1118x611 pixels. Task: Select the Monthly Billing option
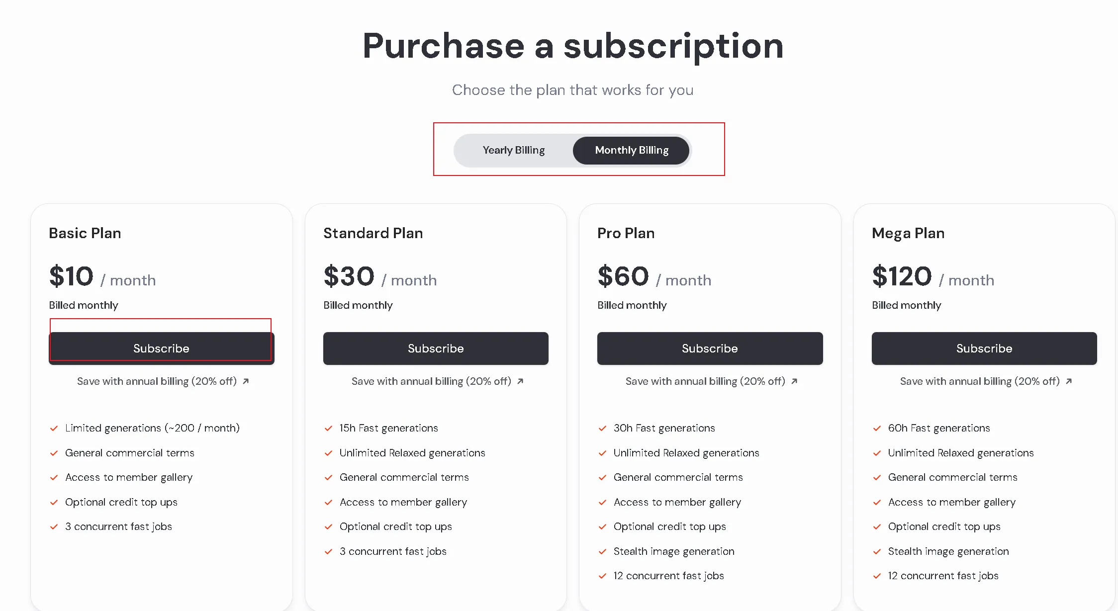631,150
